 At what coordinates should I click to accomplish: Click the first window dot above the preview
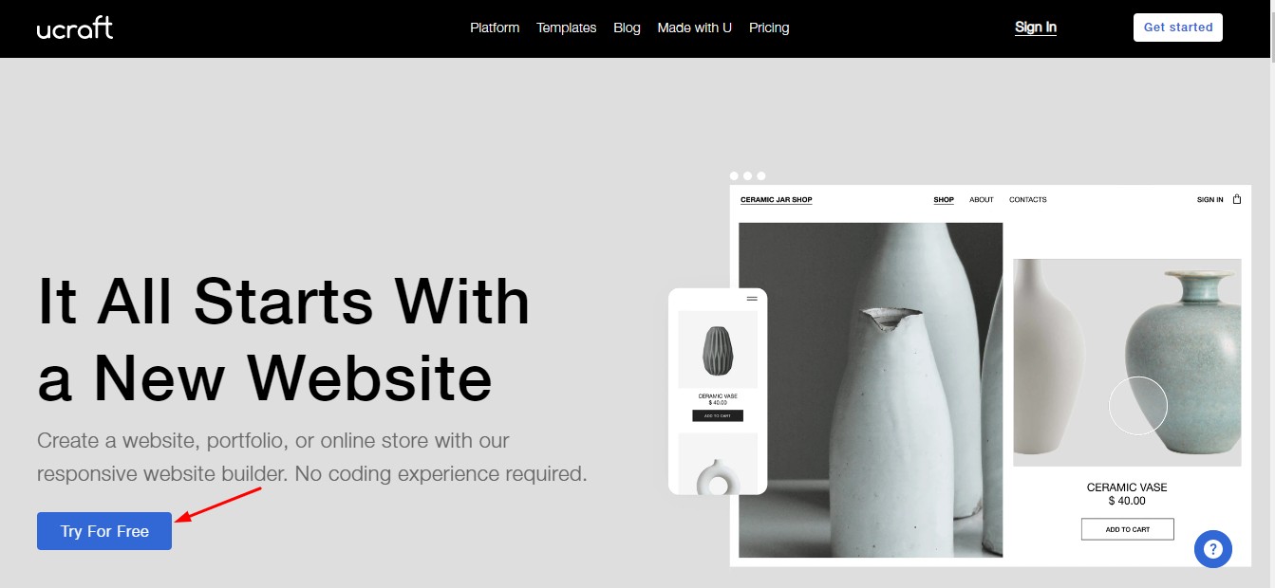tap(734, 175)
